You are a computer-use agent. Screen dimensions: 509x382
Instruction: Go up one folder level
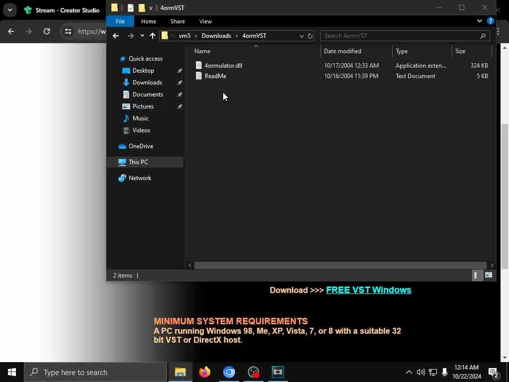point(152,36)
